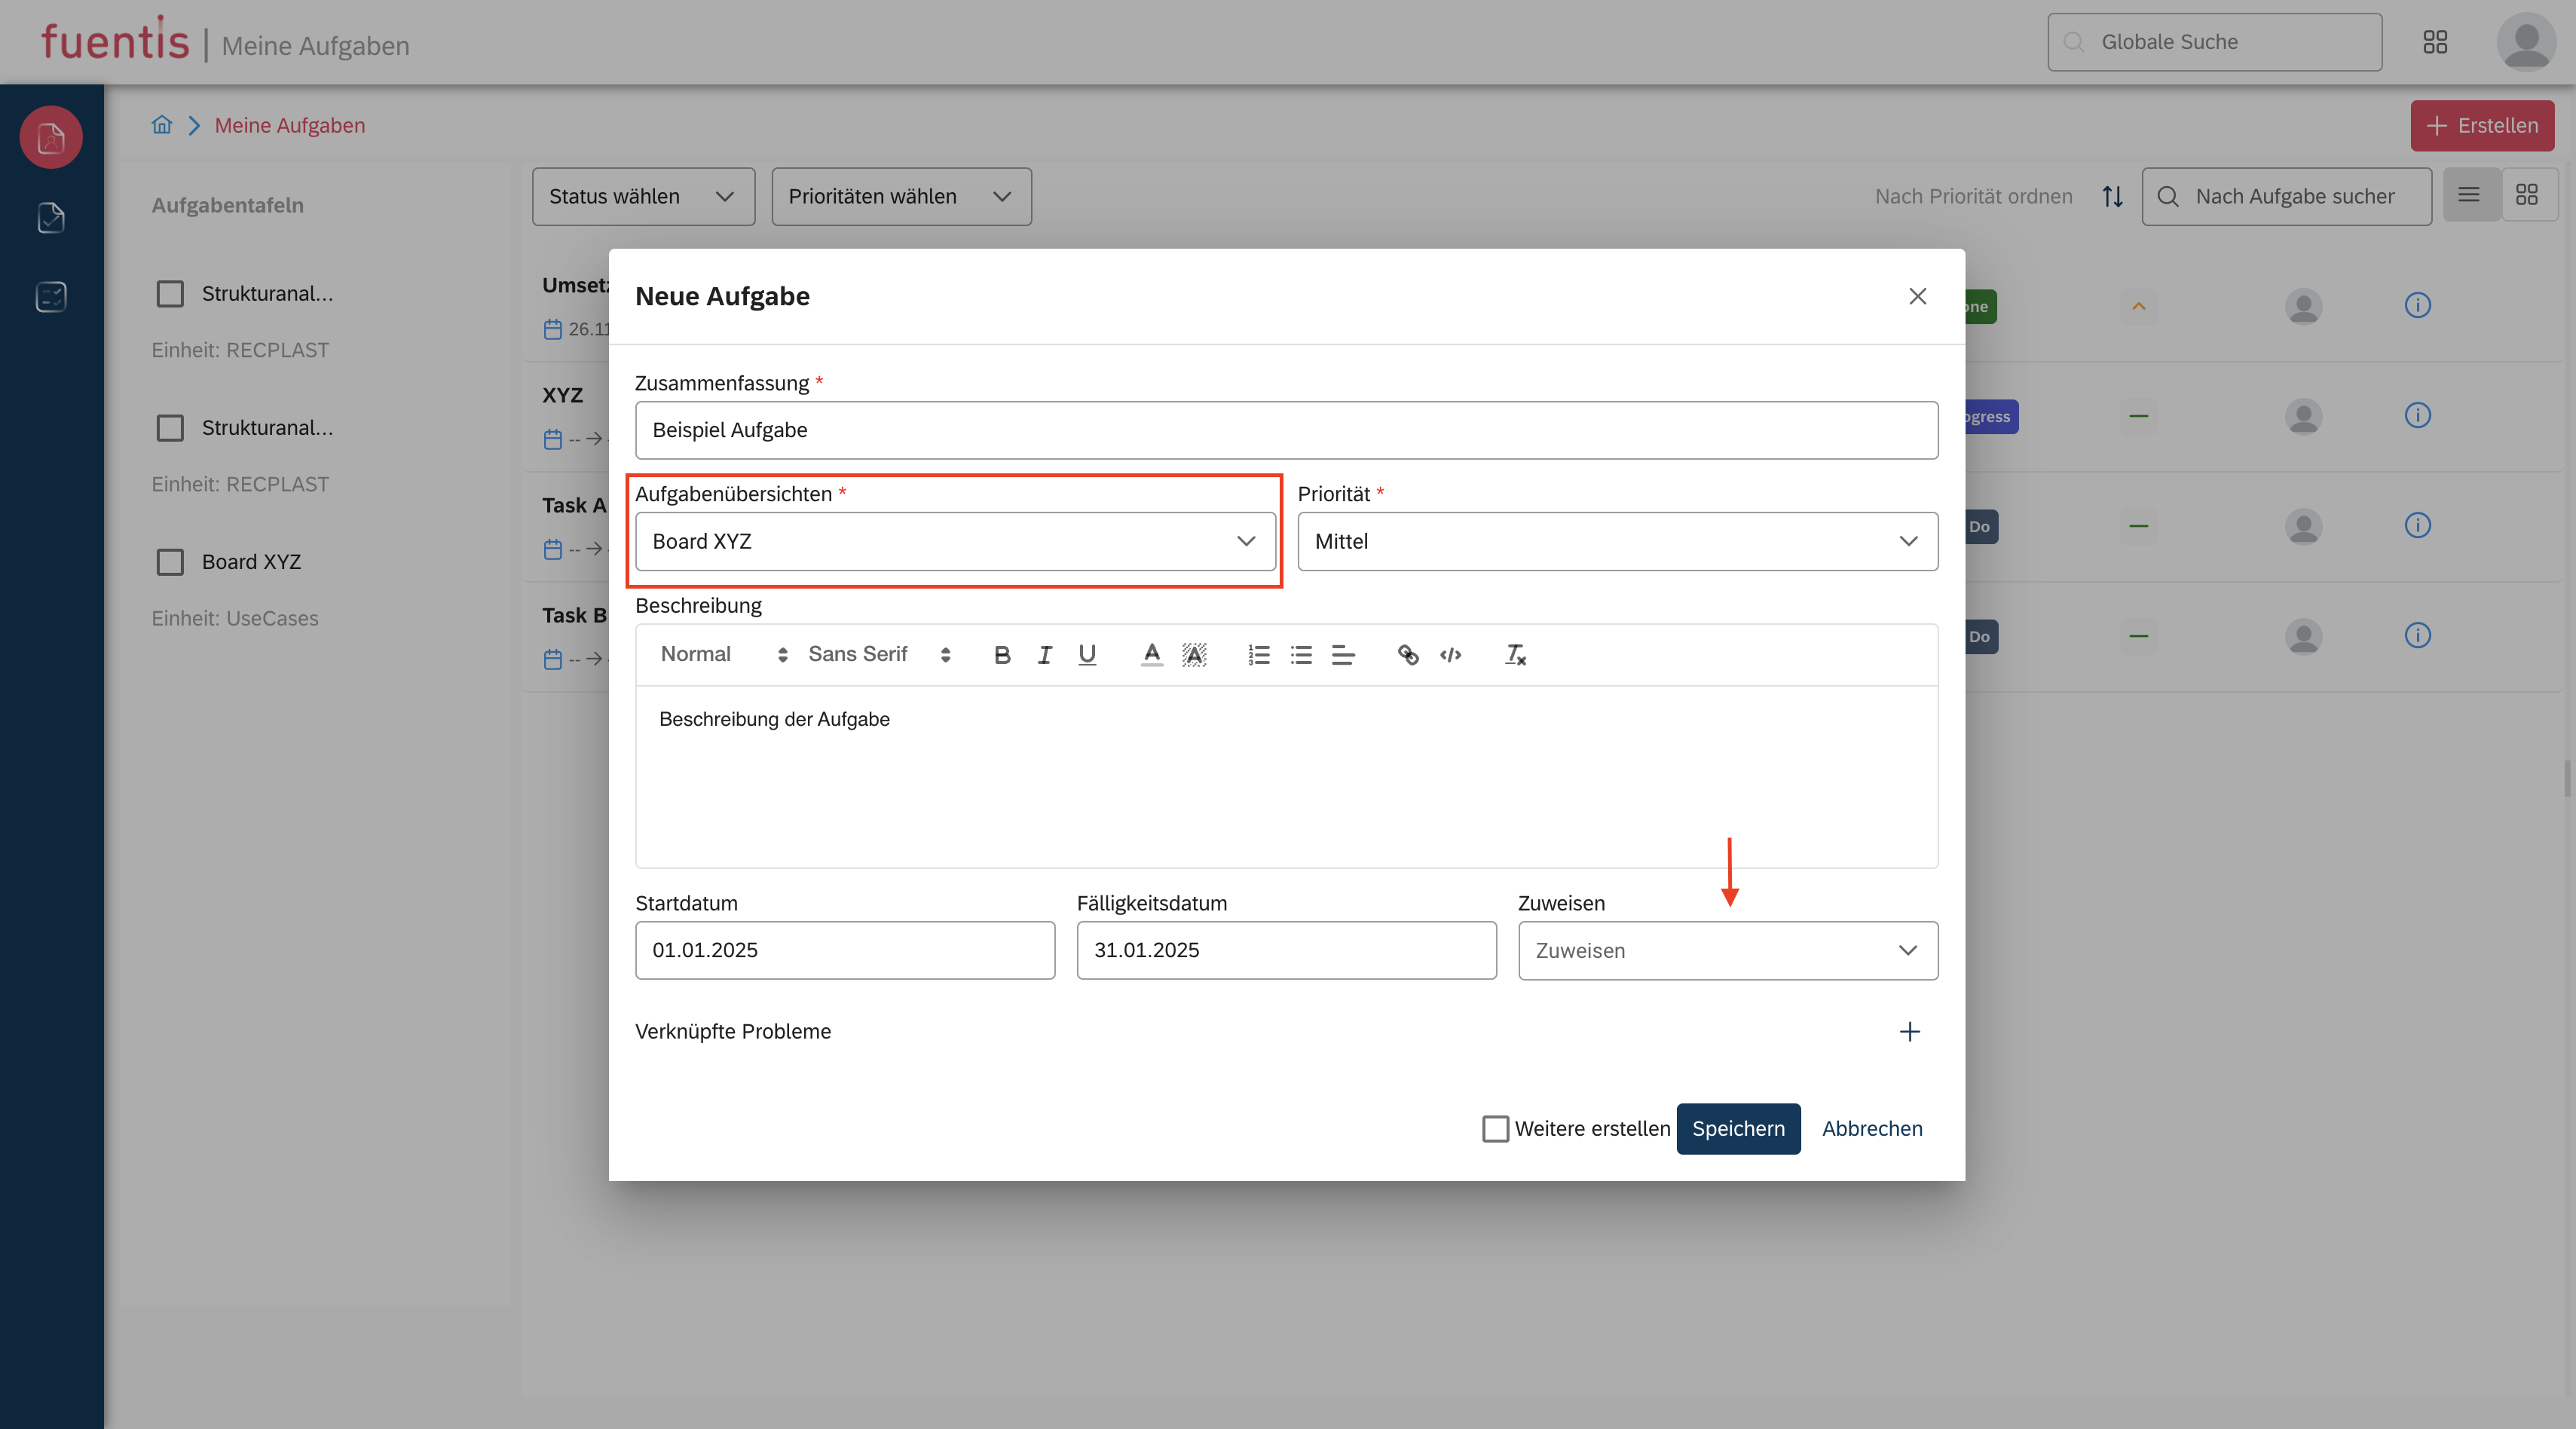This screenshot has height=1429, width=2576.
Task: Add a linked problem with plus icon
Action: coord(1909,1031)
